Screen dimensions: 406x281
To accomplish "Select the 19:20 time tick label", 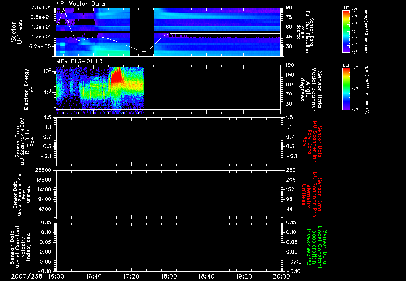I will pos(244,276).
